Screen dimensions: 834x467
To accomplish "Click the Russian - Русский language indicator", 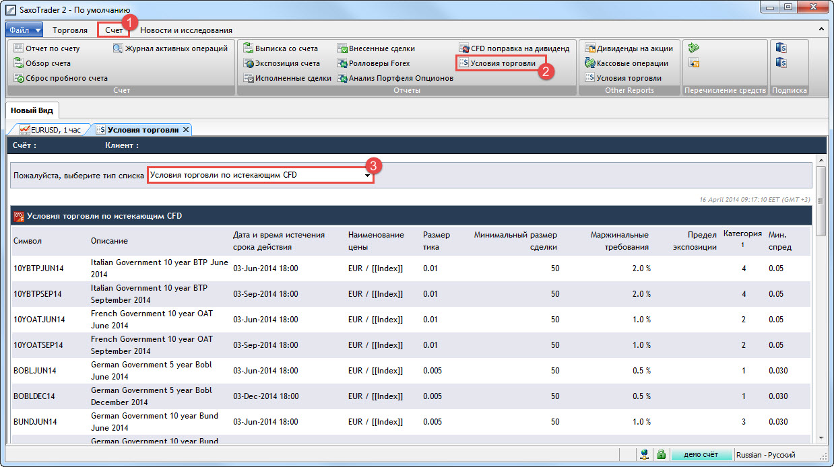I will pyautogui.click(x=766, y=455).
